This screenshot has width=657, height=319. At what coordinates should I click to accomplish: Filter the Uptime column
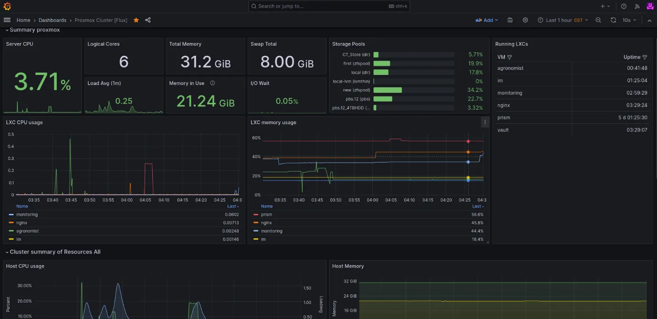click(x=645, y=57)
